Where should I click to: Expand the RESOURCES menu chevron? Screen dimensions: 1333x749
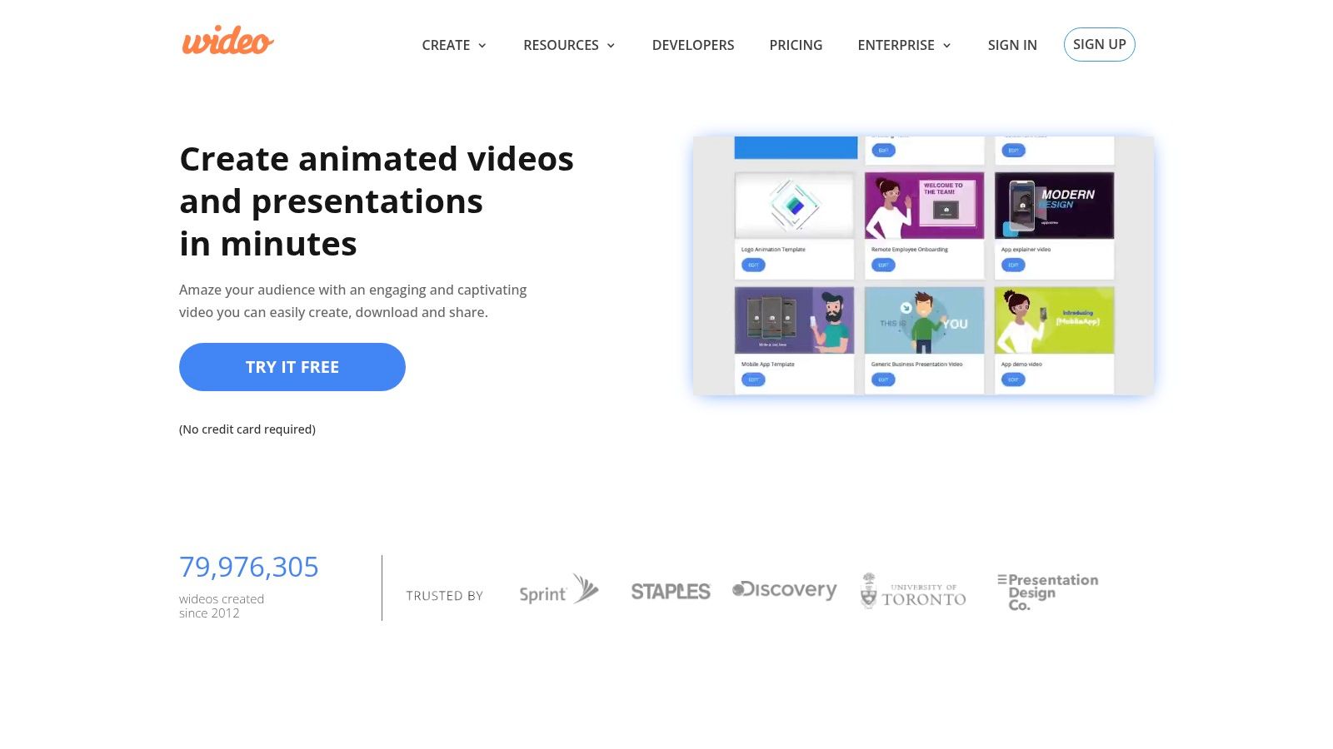point(611,46)
